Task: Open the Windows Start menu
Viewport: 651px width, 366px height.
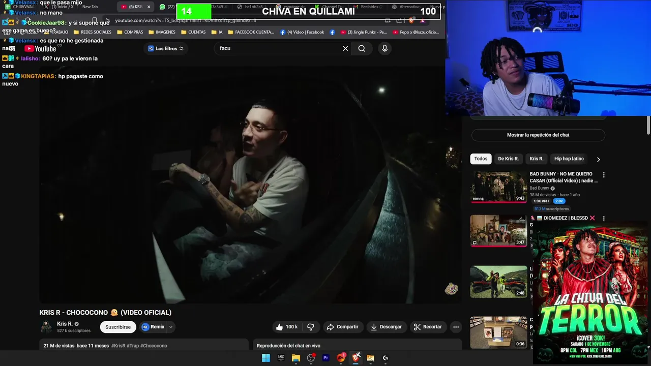Action: click(x=266, y=358)
